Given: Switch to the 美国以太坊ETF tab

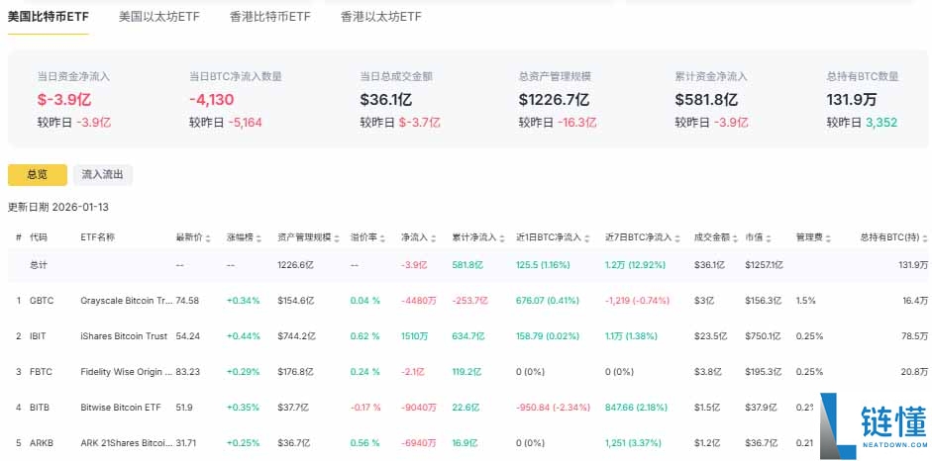Looking at the screenshot, I should [158, 17].
